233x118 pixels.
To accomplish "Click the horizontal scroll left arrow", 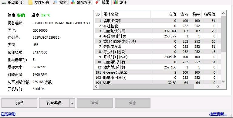I will tap(96, 87).
